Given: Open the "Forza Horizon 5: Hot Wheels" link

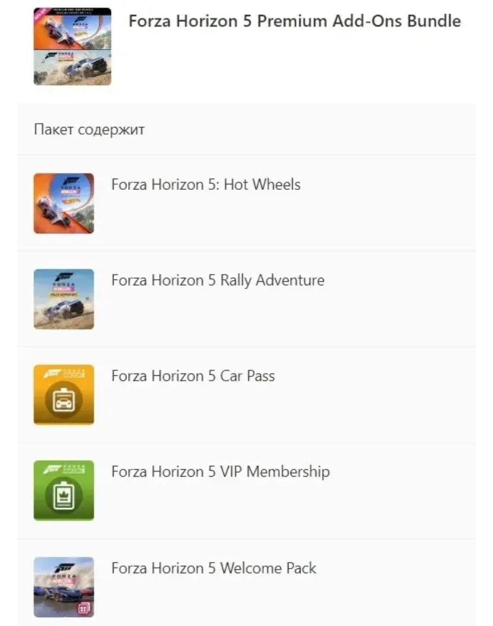Looking at the screenshot, I should tap(205, 184).
